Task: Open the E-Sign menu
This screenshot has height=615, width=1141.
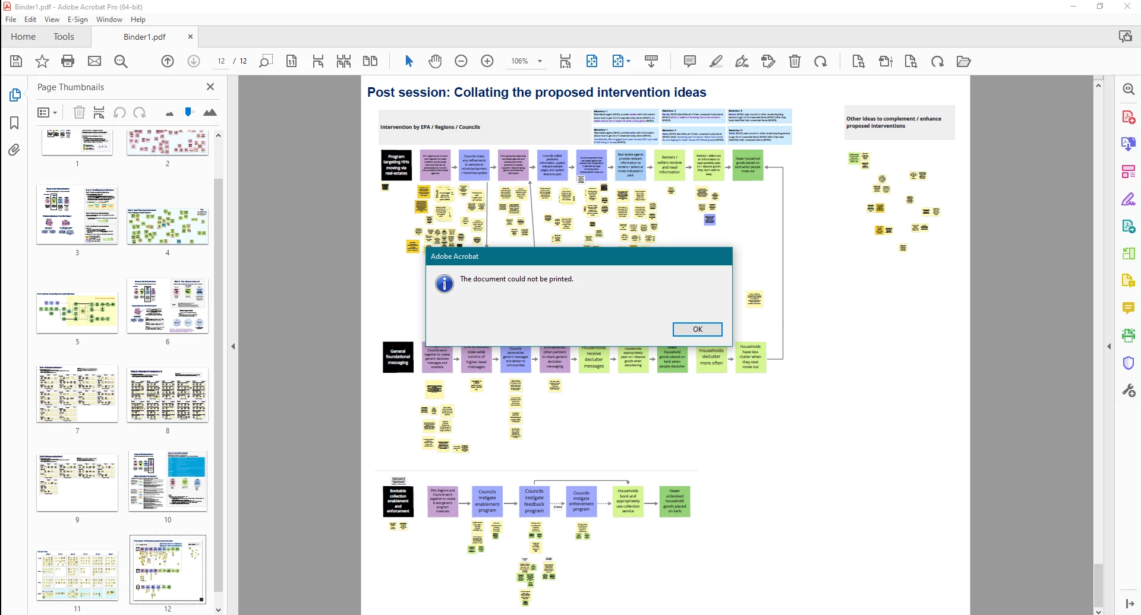Action: 78,20
